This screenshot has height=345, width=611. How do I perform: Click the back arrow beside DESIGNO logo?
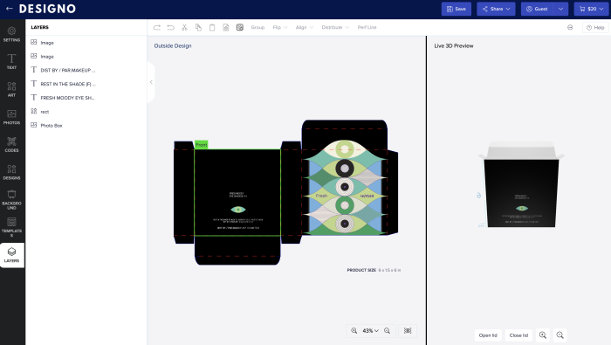coord(10,8)
